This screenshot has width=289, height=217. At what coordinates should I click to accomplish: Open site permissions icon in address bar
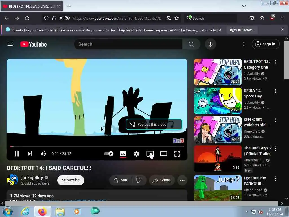tap(62, 18)
